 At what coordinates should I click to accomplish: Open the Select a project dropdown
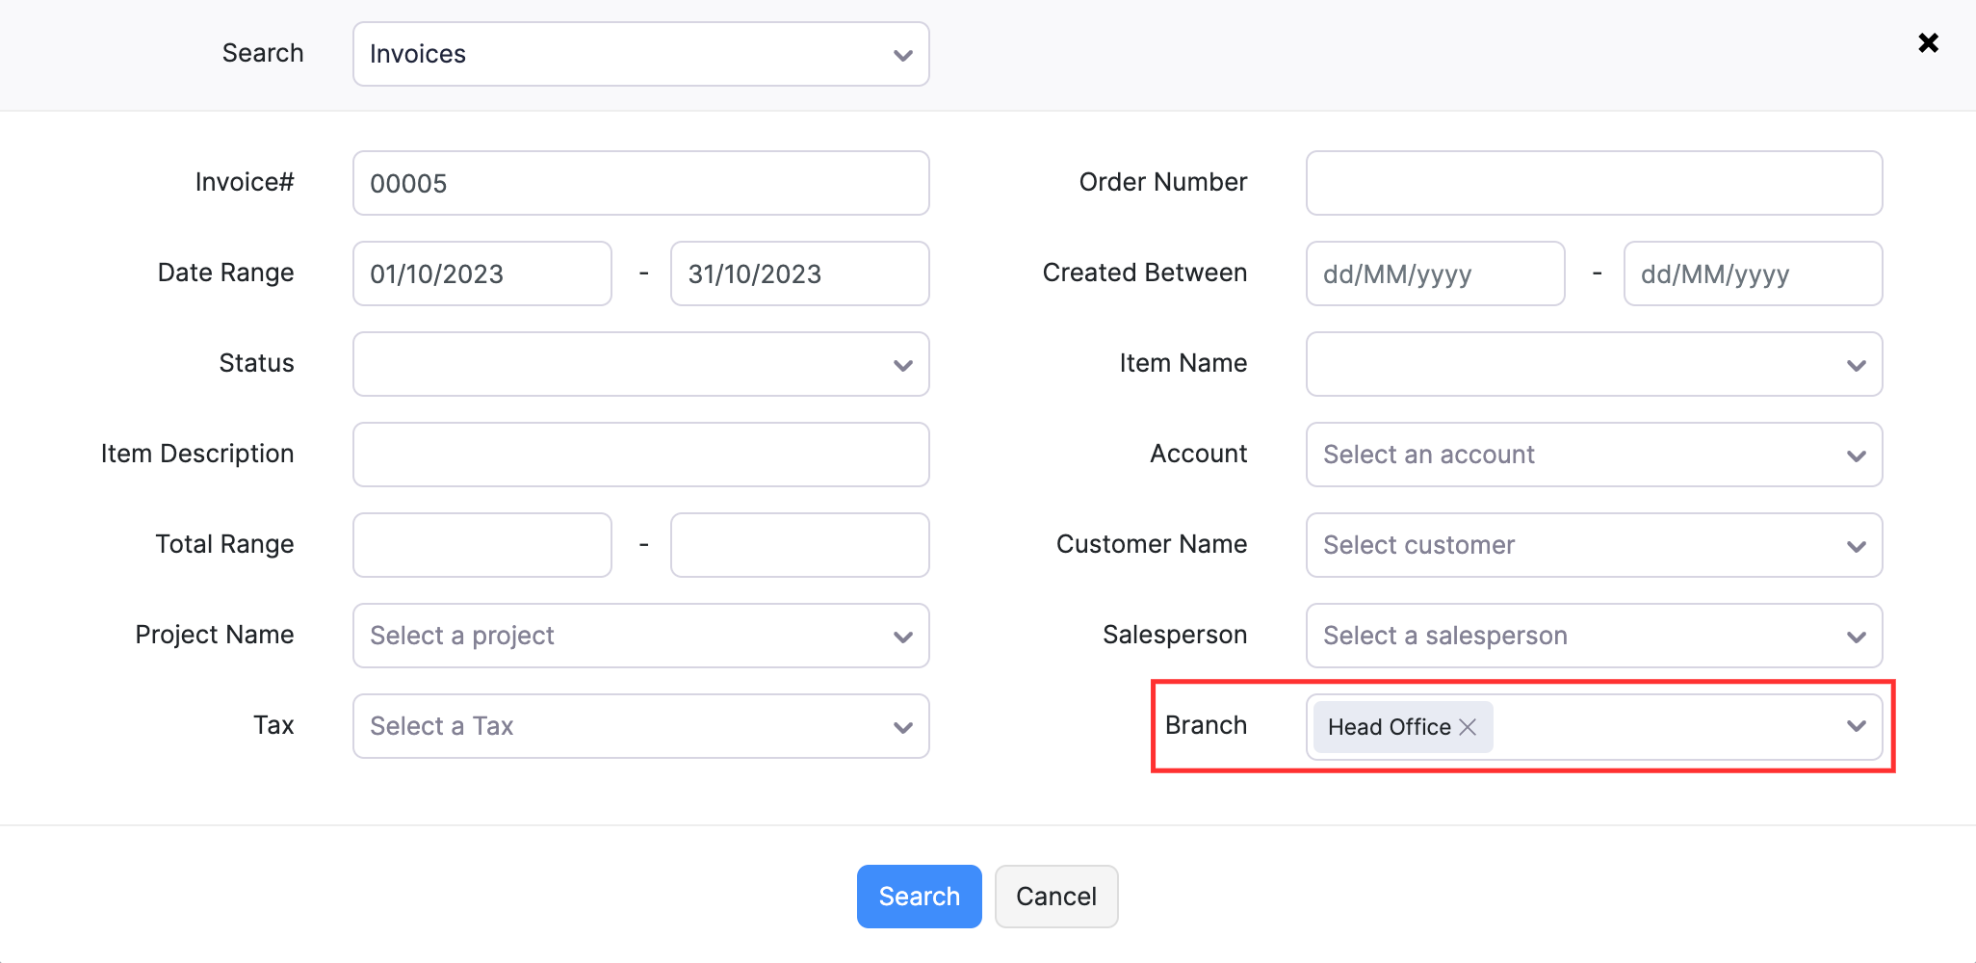(x=640, y=636)
